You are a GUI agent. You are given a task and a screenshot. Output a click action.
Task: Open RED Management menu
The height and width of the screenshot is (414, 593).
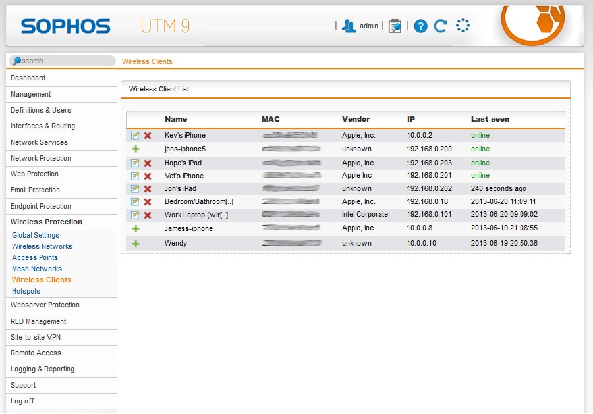coord(61,321)
